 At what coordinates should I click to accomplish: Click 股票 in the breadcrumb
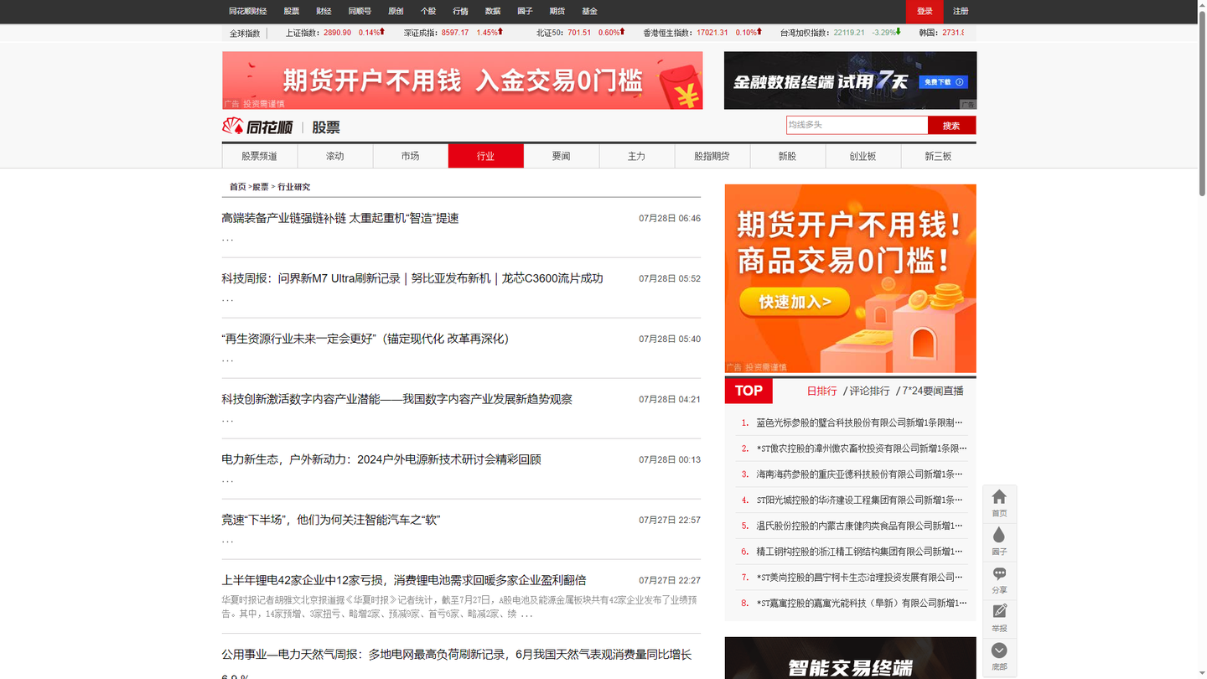coord(261,187)
